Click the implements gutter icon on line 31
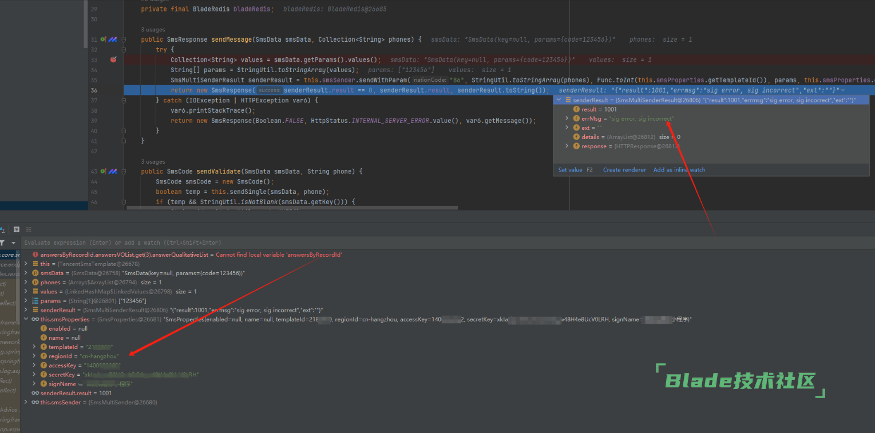The height and width of the screenshot is (433, 875). (104, 39)
